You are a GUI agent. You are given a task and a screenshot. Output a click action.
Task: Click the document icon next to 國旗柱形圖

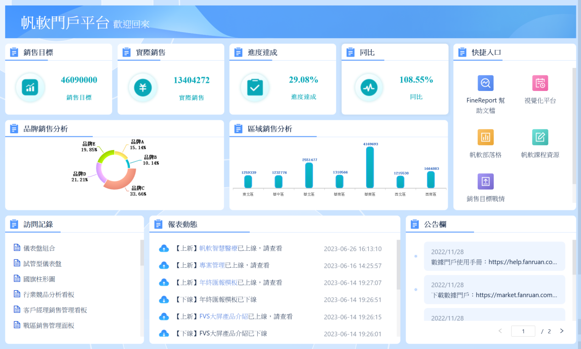click(17, 279)
